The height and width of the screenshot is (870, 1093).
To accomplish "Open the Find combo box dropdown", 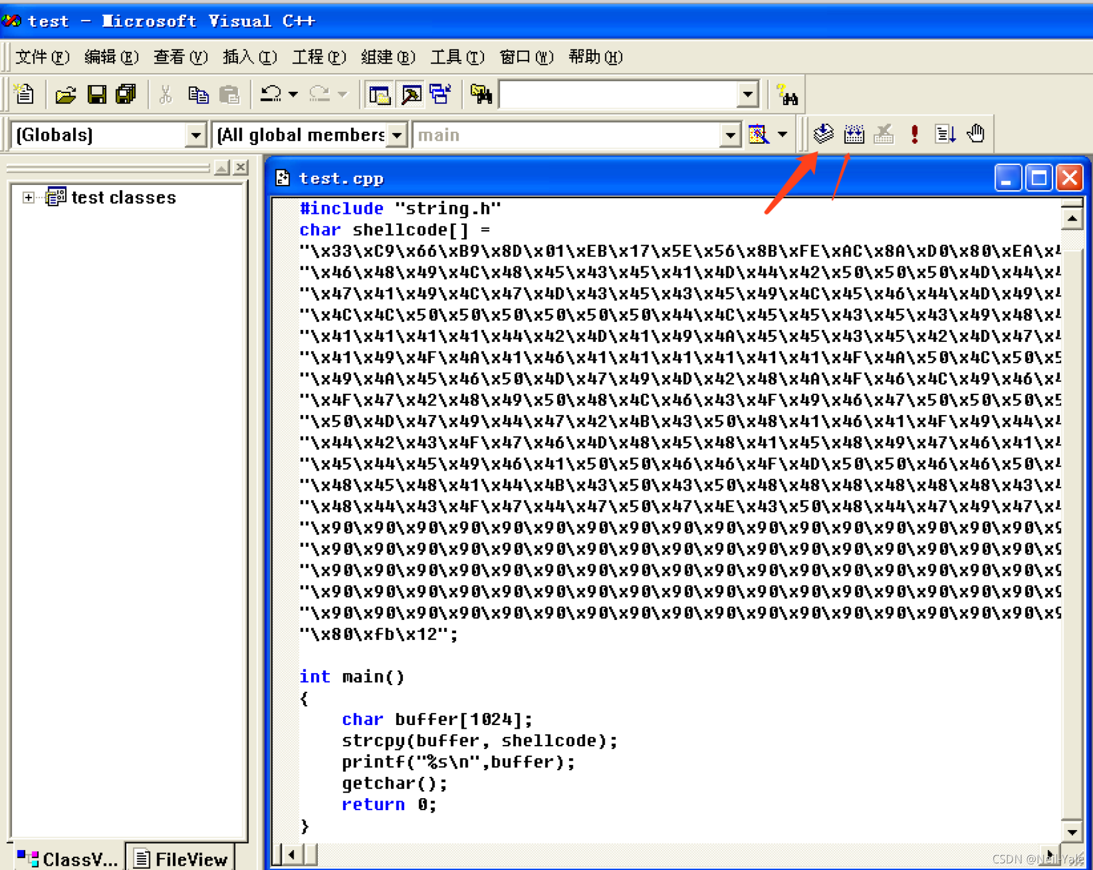I will tap(748, 94).
